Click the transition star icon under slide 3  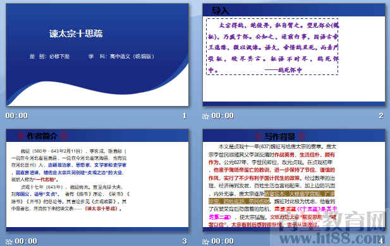coord(9,242)
